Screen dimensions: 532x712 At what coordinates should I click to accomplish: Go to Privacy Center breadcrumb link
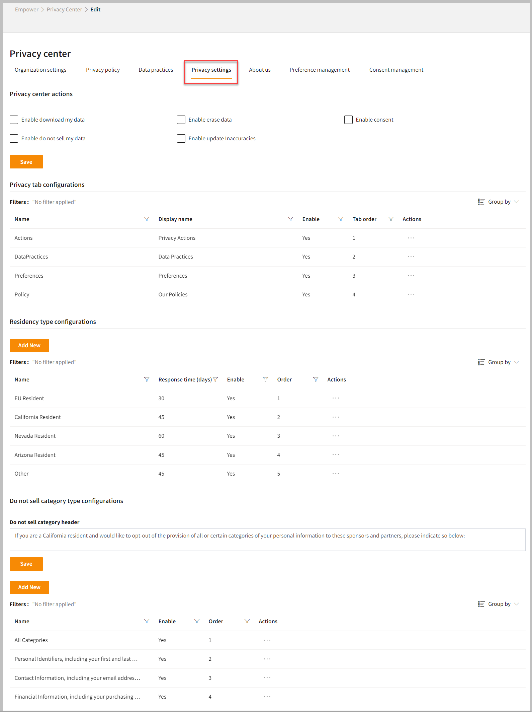(64, 10)
